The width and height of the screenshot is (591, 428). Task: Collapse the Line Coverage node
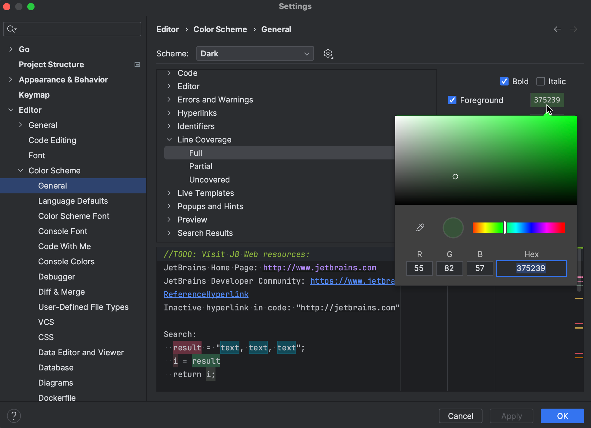click(169, 140)
